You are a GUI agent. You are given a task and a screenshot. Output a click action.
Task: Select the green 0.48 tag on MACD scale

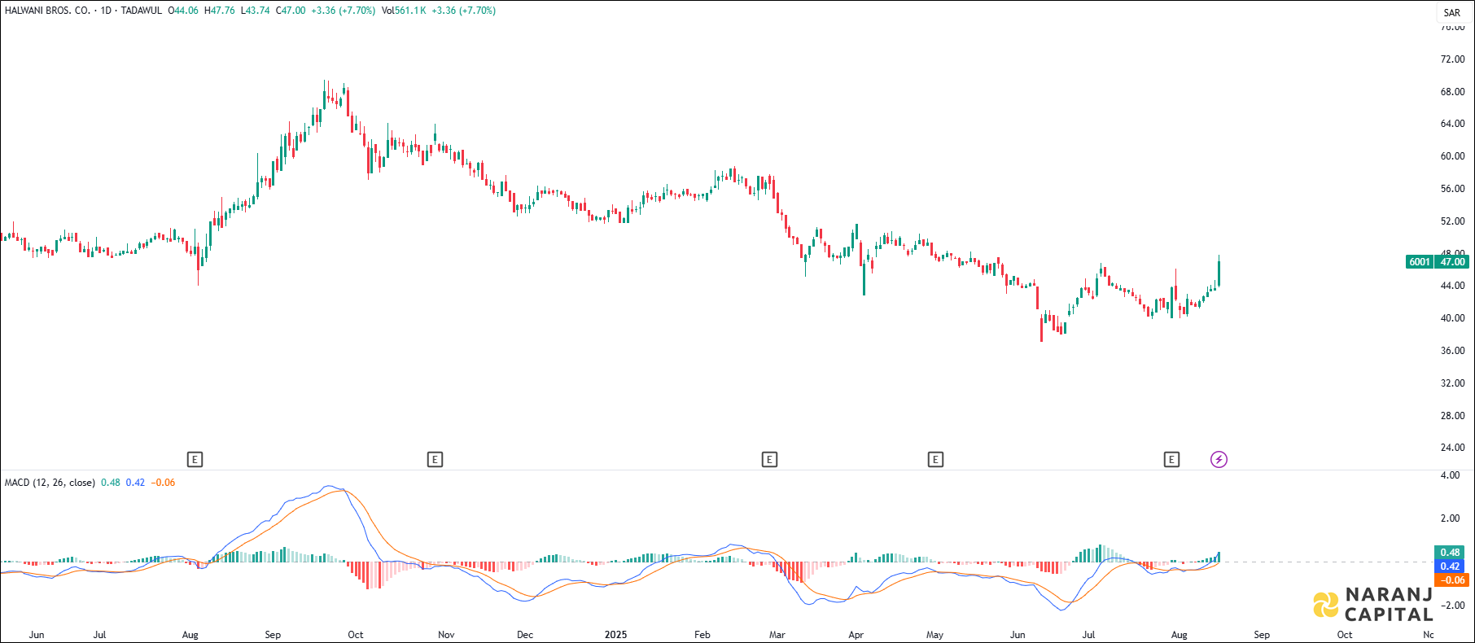(x=1450, y=553)
